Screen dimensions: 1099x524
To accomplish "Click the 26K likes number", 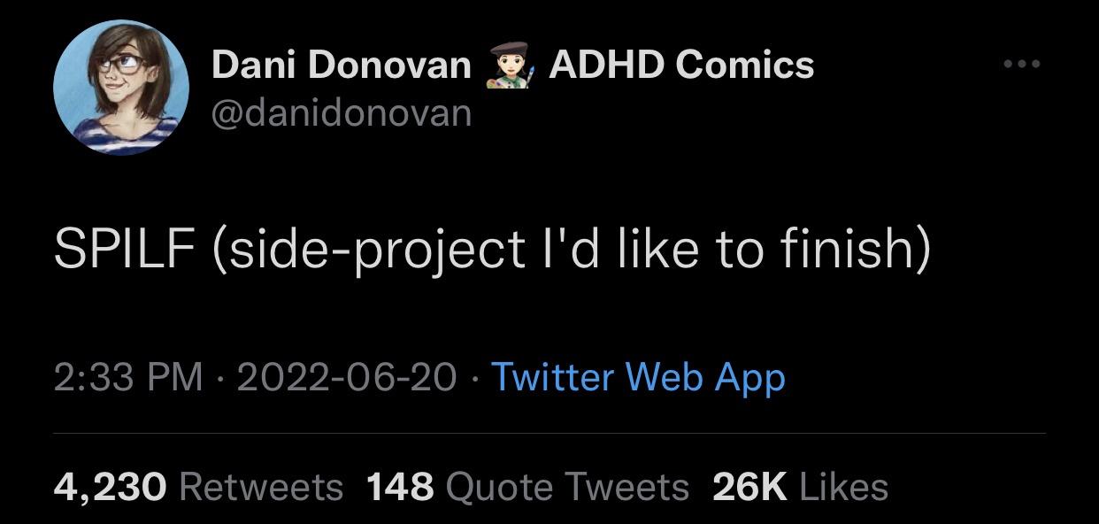I will [750, 487].
